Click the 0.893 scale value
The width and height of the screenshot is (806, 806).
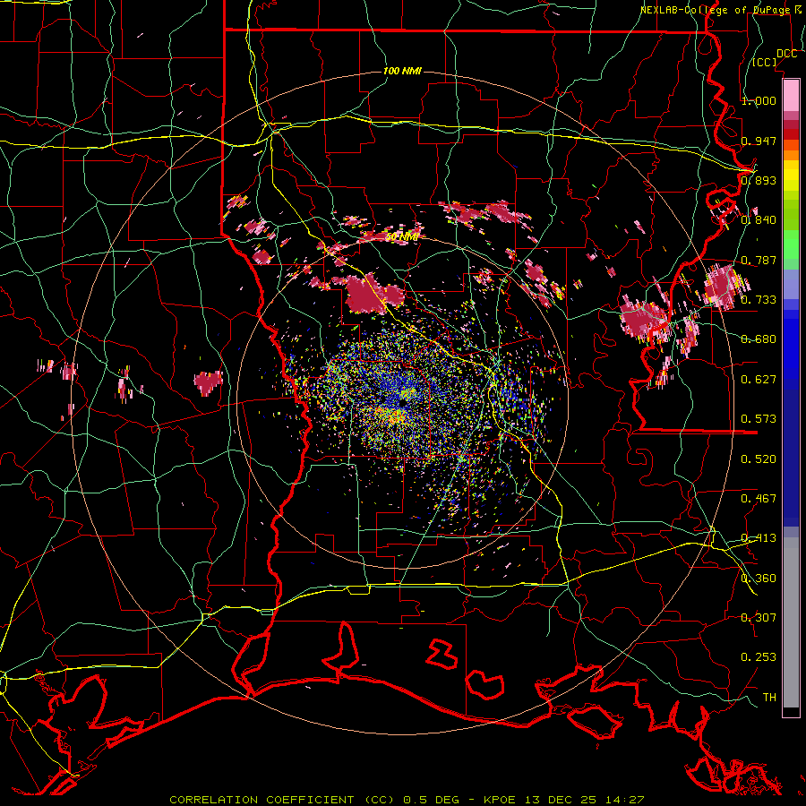coord(759,180)
